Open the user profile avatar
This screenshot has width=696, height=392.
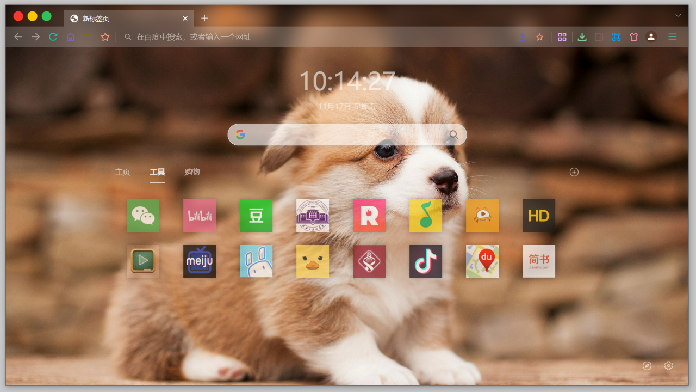click(x=651, y=37)
